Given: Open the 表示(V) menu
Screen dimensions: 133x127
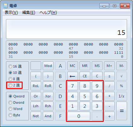Looking at the screenshot, I should 11,13.
